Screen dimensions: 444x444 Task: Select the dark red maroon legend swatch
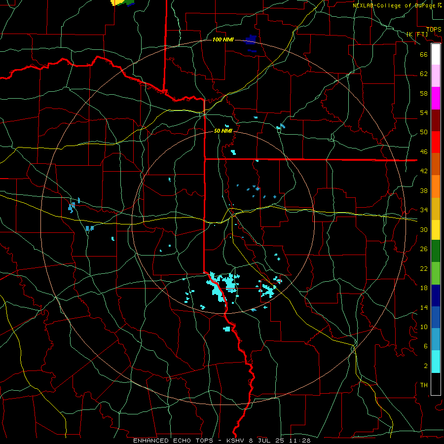pyautogui.click(x=436, y=120)
